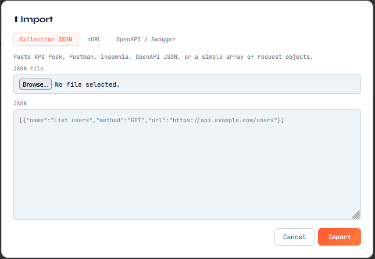The height and width of the screenshot is (259, 375).
Task: Click the Cancel button
Action: pyautogui.click(x=294, y=237)
